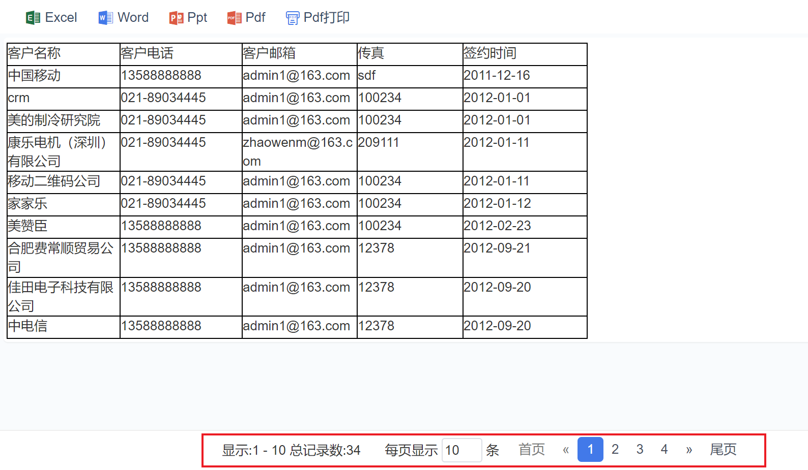Export report via Word label

(133, 17)
